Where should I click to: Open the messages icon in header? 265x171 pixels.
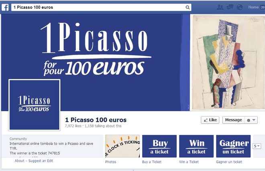point(230,7)
